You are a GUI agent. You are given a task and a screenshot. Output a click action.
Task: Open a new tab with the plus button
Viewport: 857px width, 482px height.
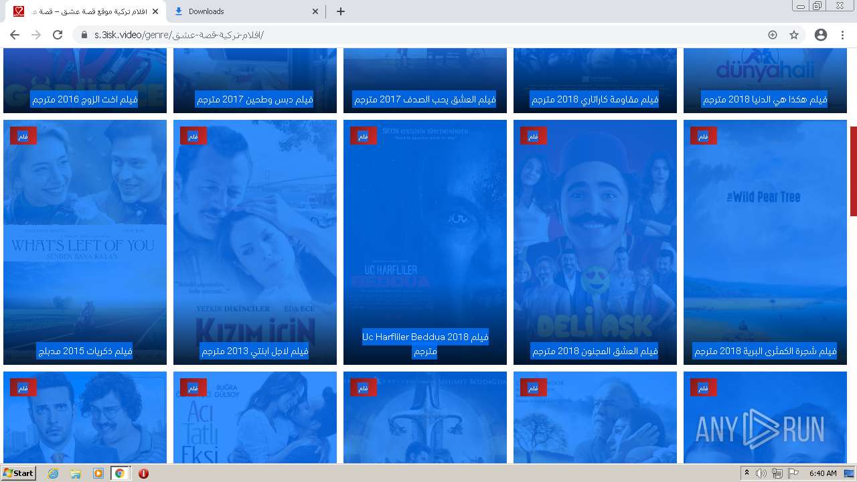340,11
